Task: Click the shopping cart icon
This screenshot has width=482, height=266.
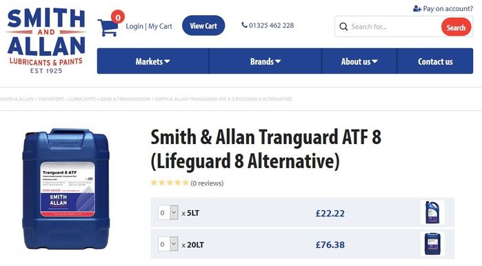Action: pos(108,28)
